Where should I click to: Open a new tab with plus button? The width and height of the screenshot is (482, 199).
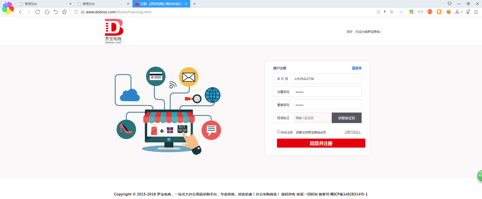194,4
